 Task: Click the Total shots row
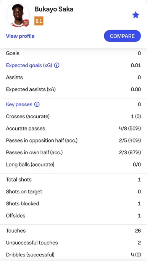tap(73, 180)
